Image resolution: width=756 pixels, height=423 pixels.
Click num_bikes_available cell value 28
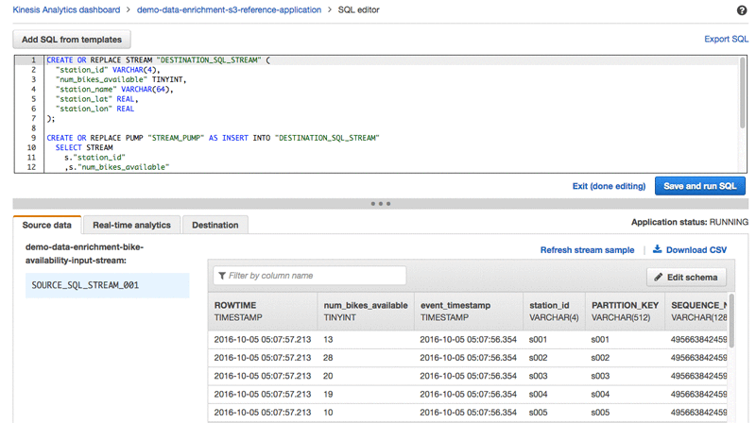(x=328, y=358)
